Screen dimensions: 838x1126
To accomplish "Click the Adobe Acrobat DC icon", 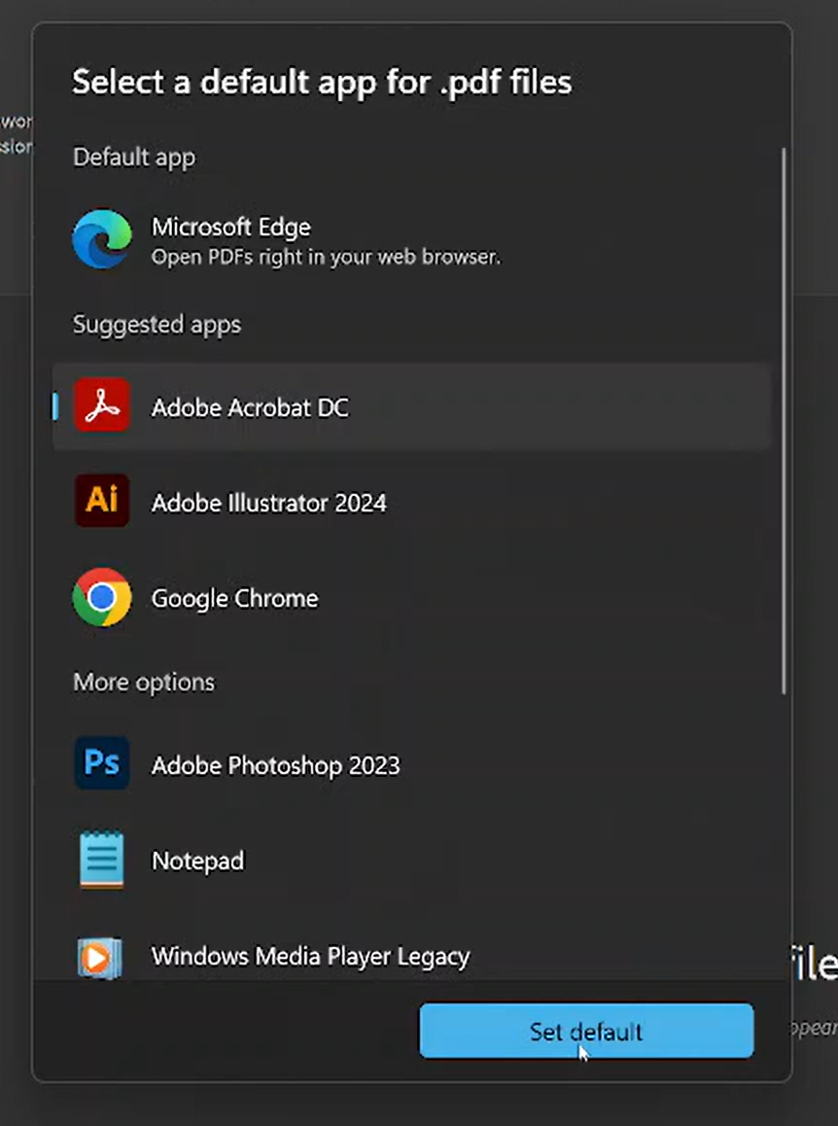I will click(102, 406).
